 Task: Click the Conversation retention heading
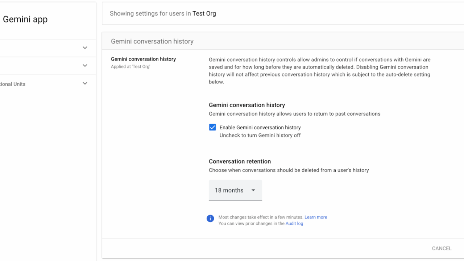tap(240, 161)
